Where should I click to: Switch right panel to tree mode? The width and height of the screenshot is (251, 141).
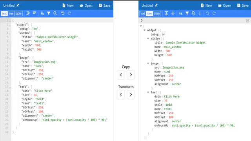click(149, 13)
